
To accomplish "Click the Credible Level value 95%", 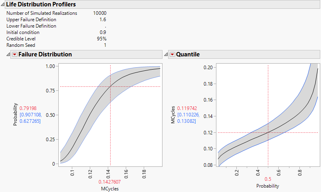I will [101, 39].
